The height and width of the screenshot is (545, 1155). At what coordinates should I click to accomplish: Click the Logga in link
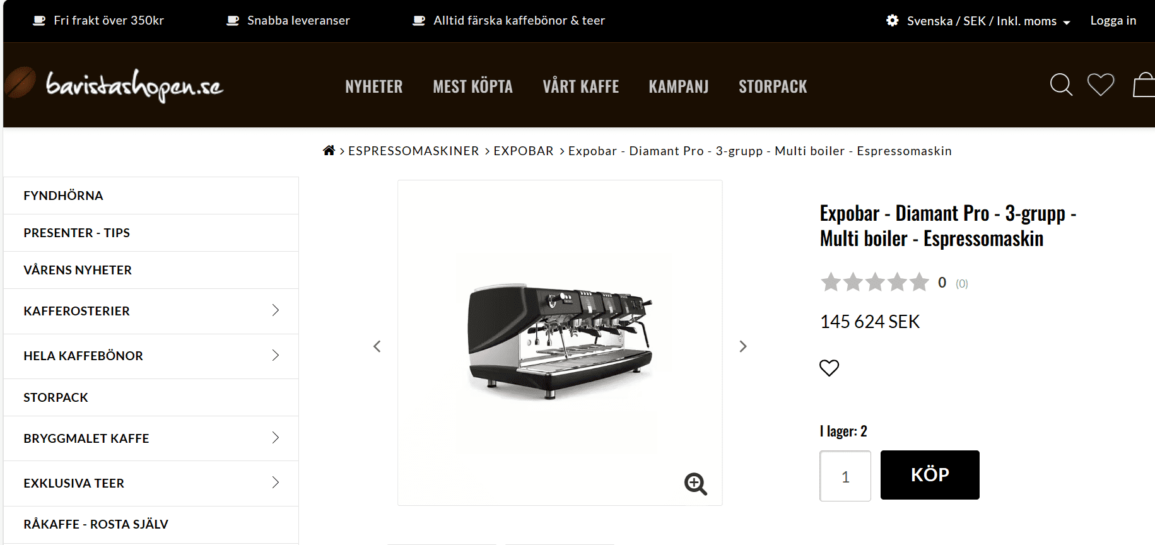pyautogui.click(x=1113, y=21)
